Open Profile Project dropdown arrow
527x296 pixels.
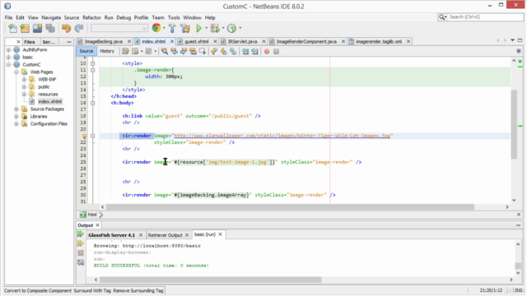(240, 29)
